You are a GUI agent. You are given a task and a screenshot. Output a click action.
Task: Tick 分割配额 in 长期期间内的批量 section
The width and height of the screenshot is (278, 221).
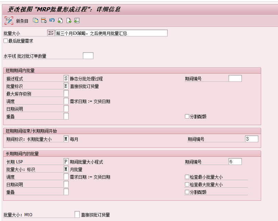tap(187, 192)
